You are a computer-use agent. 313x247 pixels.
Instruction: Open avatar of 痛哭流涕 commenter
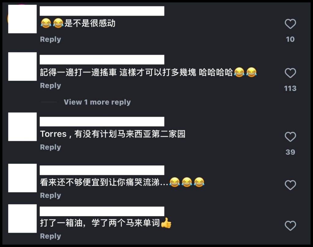pos(22,178)
